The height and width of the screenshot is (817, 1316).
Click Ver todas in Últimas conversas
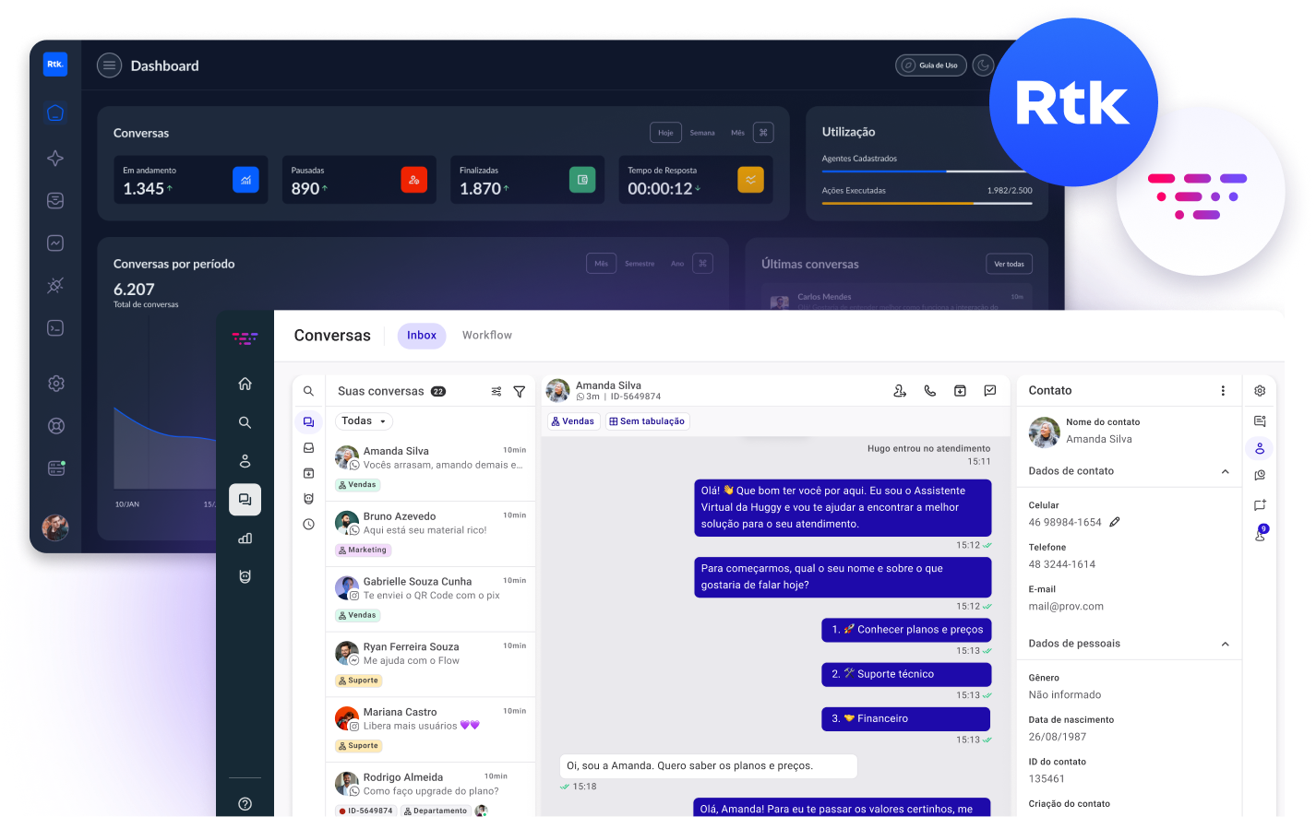[1009, 264]
